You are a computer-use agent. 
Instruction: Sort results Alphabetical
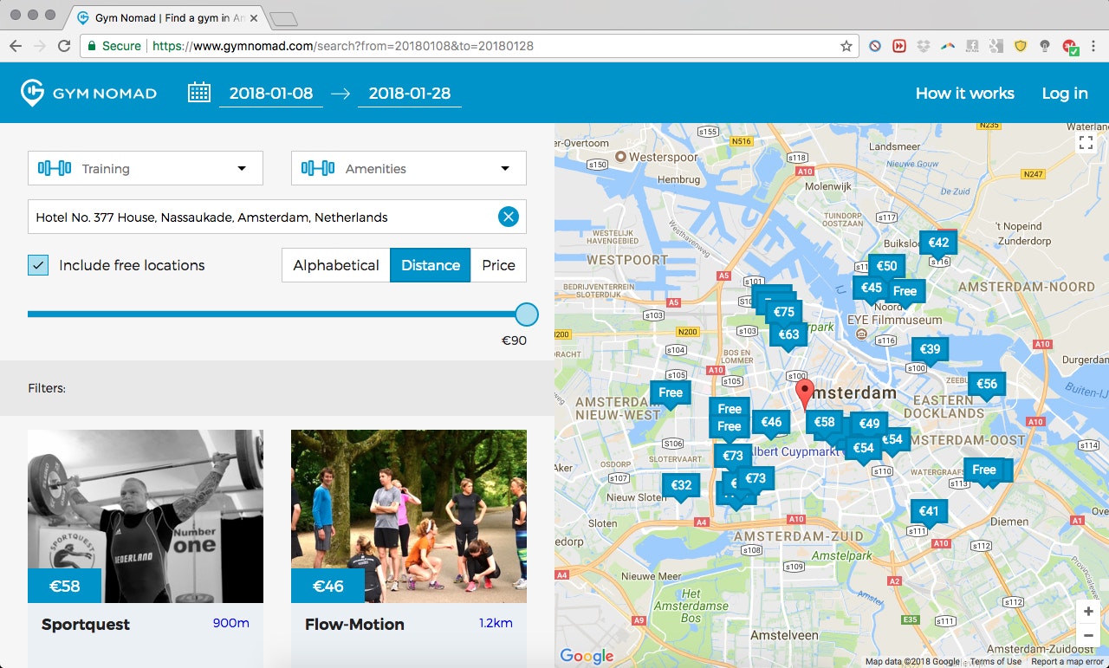336,265
